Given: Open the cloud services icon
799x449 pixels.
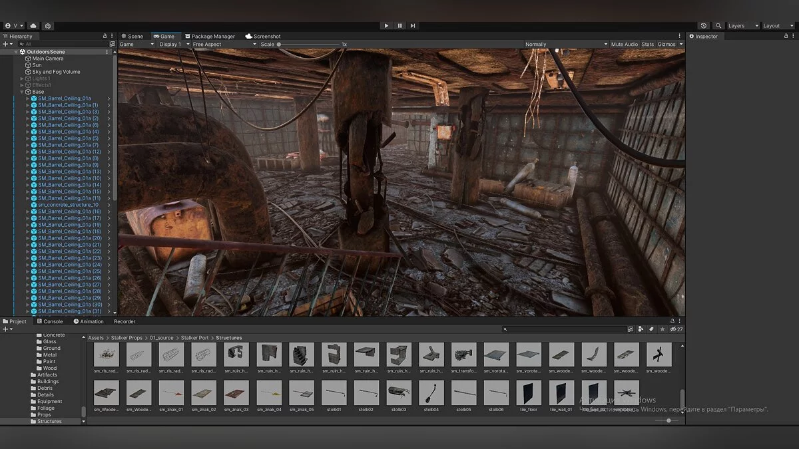Looking at the screenshot, I should (x=33, y=26).
